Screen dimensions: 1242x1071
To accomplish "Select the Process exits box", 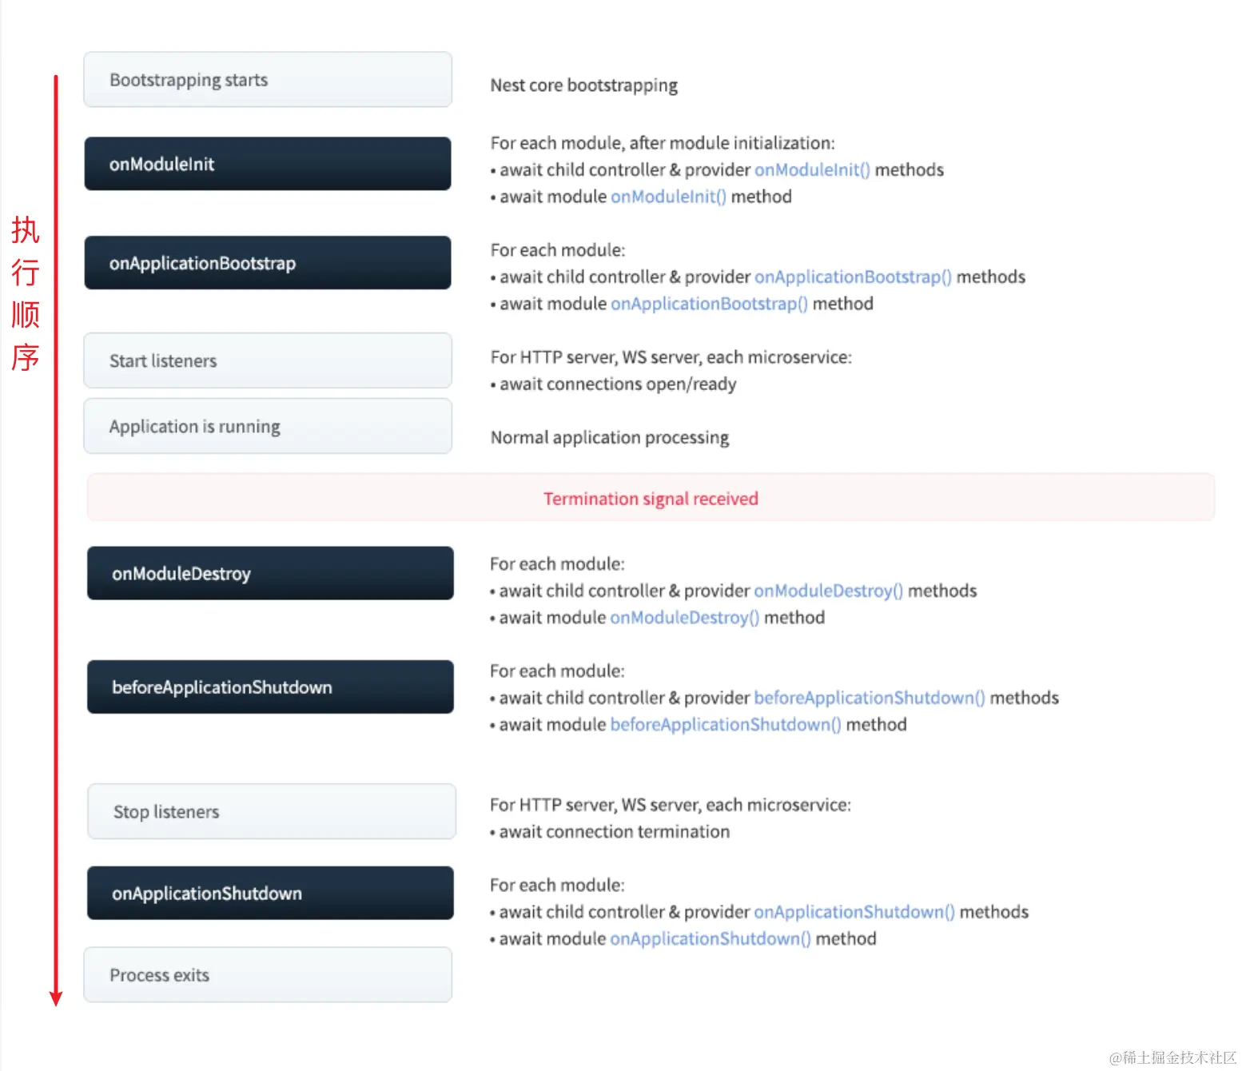I will pos(268,975).
